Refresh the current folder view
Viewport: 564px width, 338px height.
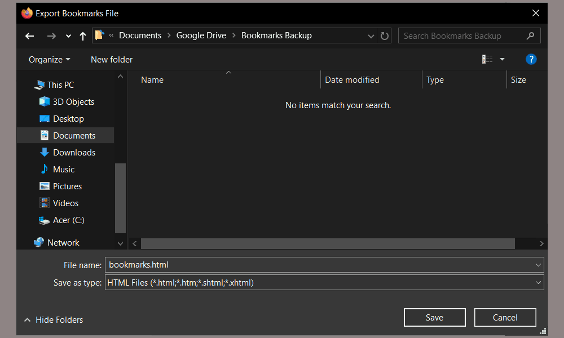385,35
